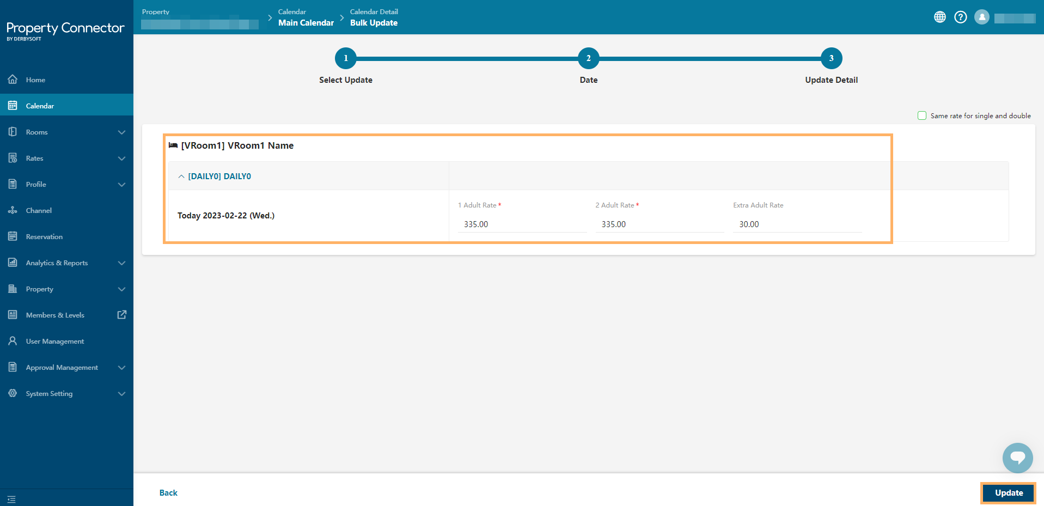Open the chat bubble widget
1044x506 pixels.
1018,458
